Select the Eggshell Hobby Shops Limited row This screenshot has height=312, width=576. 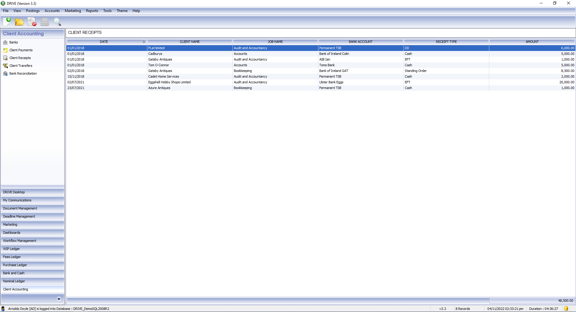pyautogui.click(x=321, y=82)
